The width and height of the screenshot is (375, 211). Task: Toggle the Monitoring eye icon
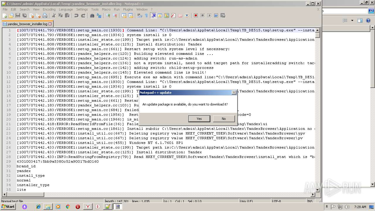tap(187, 16)
